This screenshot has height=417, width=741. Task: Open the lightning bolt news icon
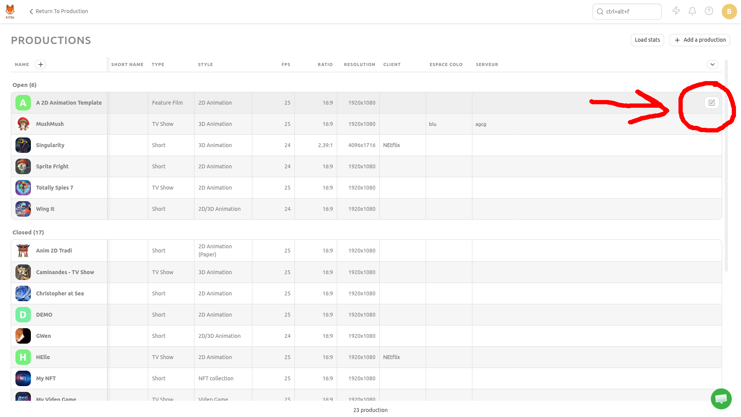click(x=676, y=11)
